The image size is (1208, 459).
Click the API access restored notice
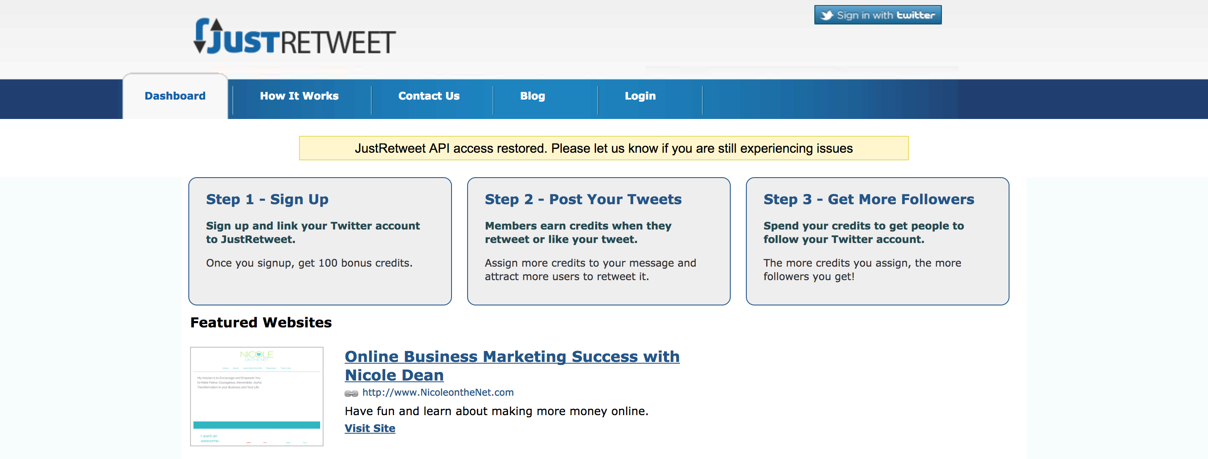tap(604, 148)
